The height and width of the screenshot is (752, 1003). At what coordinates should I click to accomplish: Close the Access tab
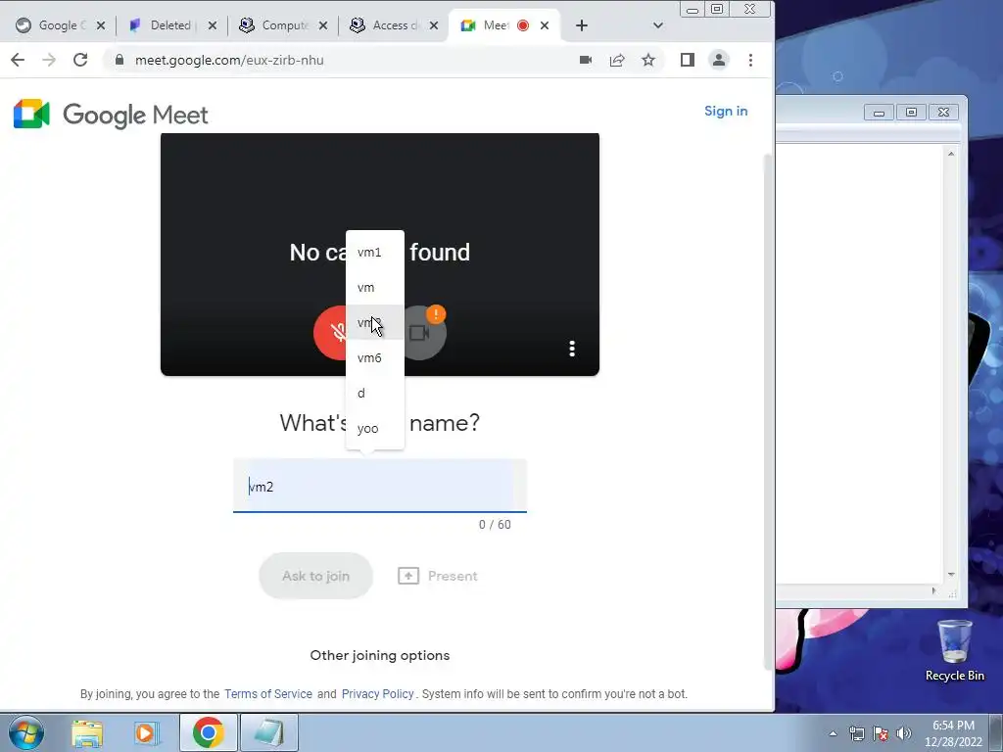click(434, 25)
